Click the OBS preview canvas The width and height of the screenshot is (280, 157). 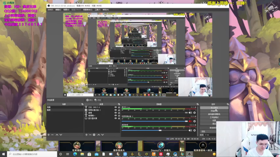[x=138, y=55]
